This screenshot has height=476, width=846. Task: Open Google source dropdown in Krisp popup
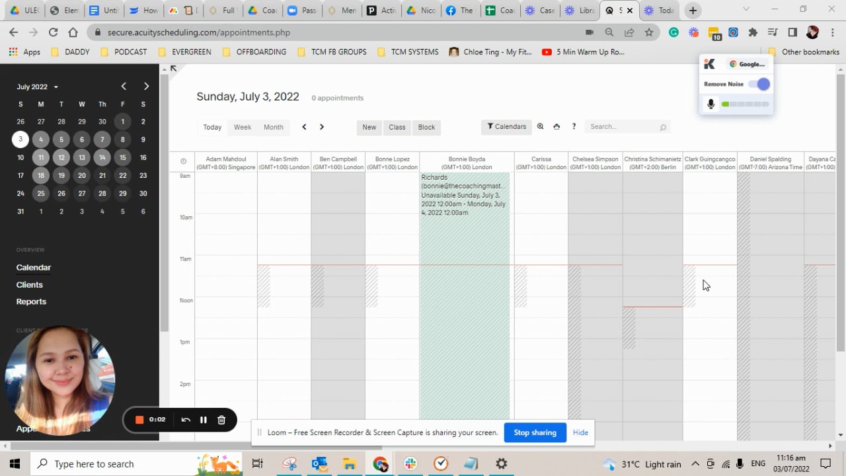[747, 64]
